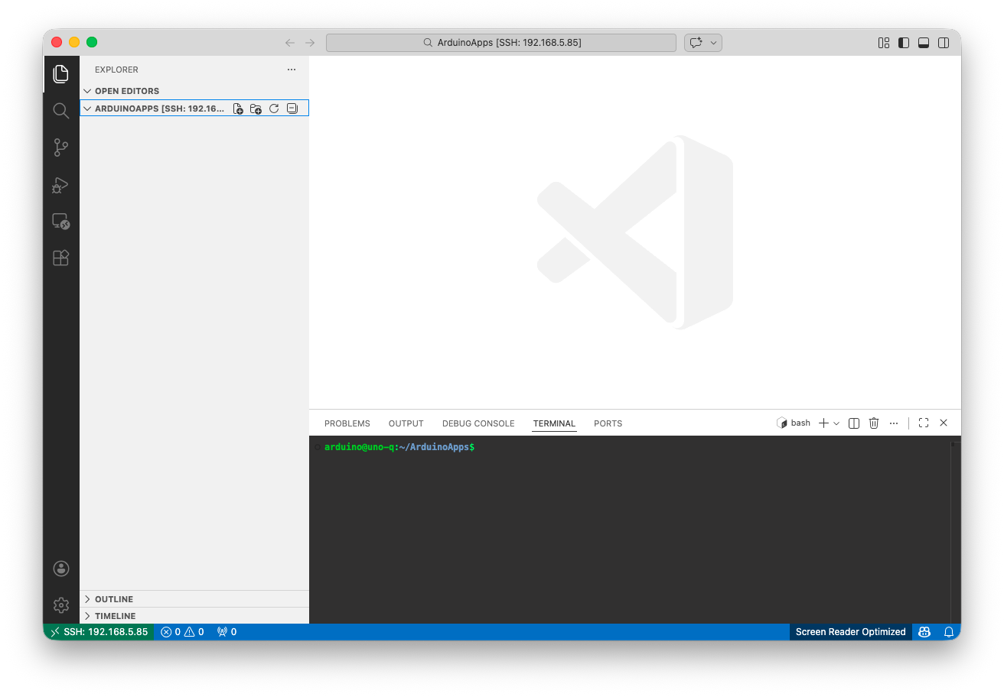Go forward using the right arrow

(x=310, y=43)
